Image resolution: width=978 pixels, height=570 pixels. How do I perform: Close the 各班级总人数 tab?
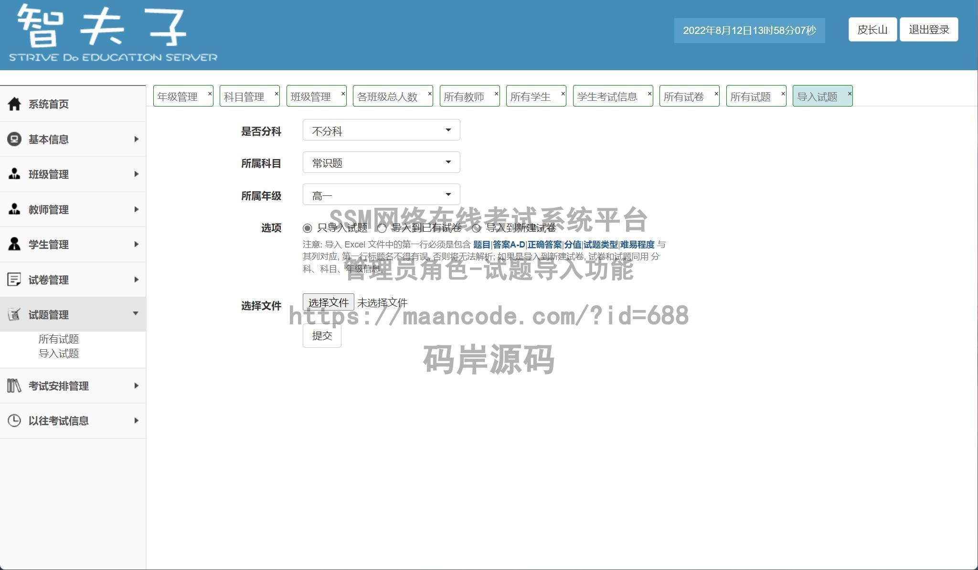430,94
